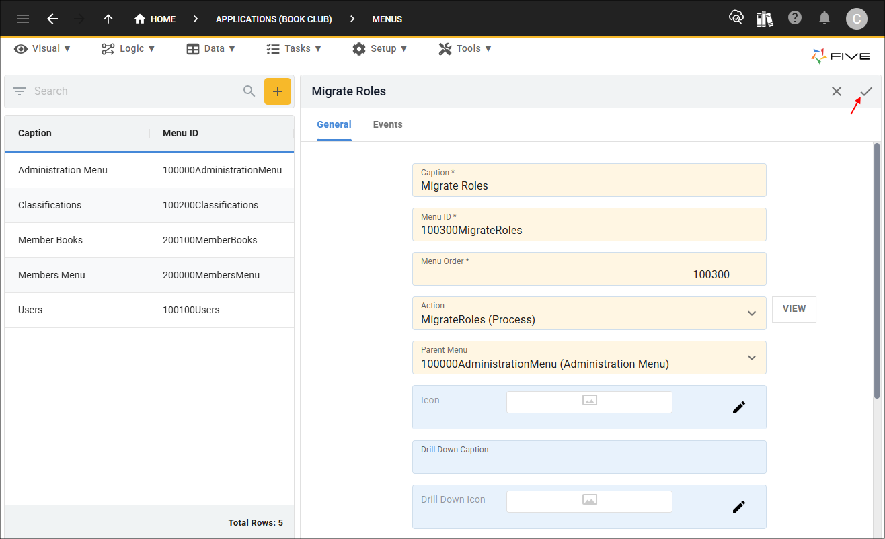Sort by the Caption column header

(35, 133)
